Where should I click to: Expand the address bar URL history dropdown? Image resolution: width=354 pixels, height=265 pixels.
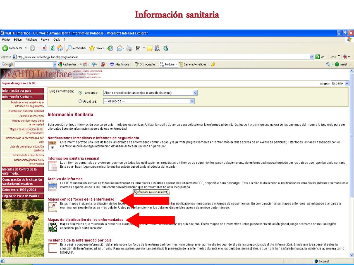point(311,57)
